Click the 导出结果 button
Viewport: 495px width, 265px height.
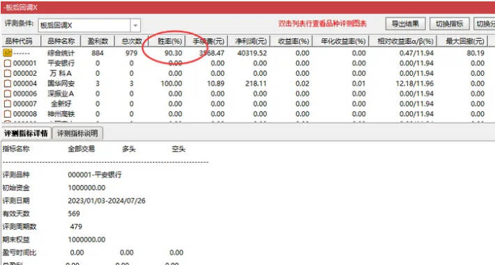405,24
